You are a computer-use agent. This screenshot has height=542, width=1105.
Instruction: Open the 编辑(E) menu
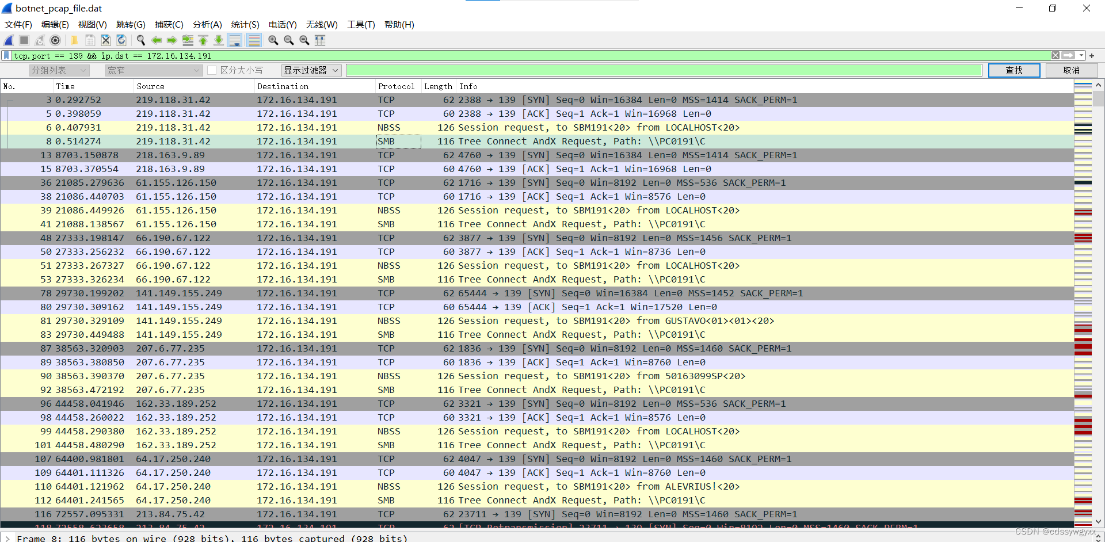55,25
